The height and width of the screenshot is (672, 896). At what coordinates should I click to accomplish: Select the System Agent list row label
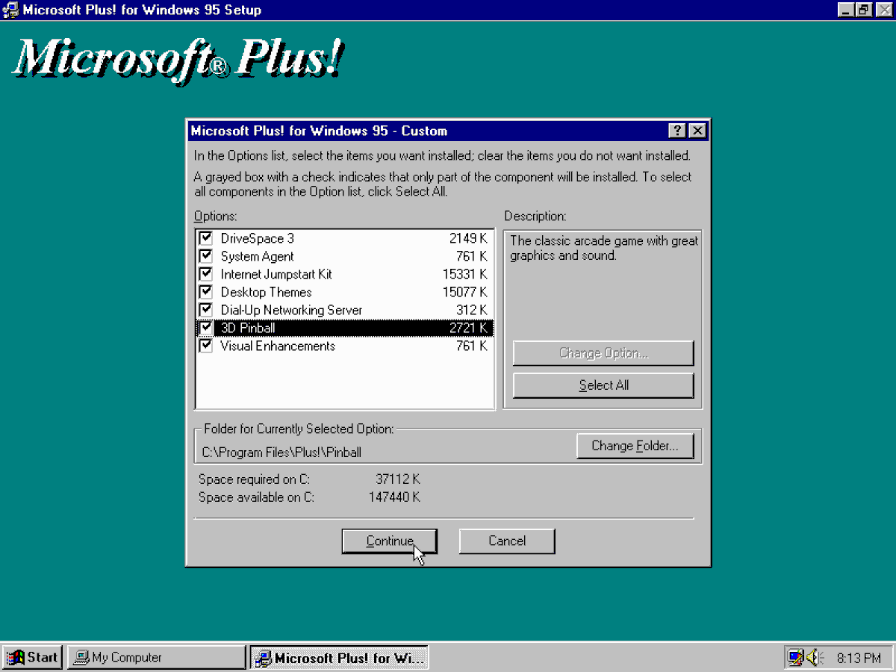[x=258, y=257]
